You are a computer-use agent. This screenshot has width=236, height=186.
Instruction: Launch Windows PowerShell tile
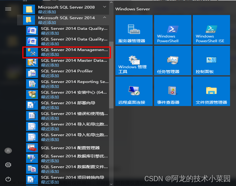click(x=173, y=30)
